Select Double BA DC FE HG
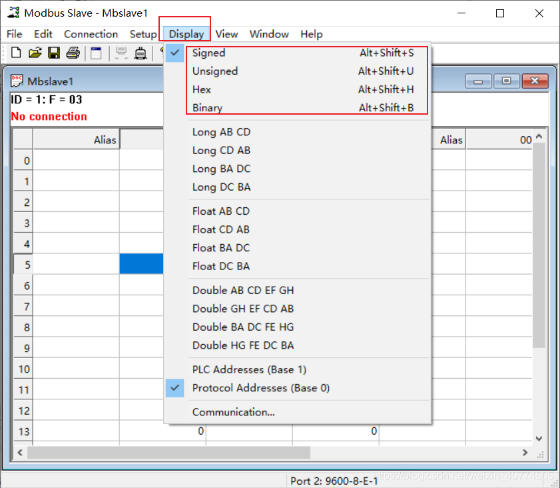The width and height of the screenshot is (560, 488). tap(298, 327)
